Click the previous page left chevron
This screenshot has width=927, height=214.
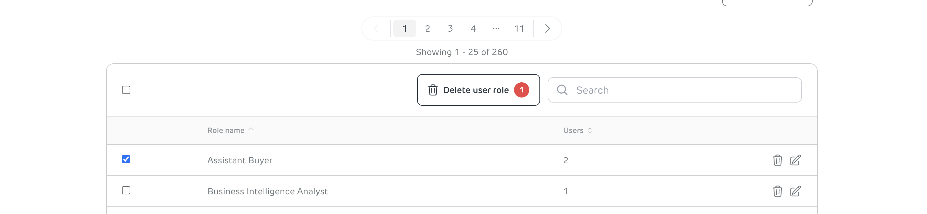pyautogui.click(x=376, y=28)
